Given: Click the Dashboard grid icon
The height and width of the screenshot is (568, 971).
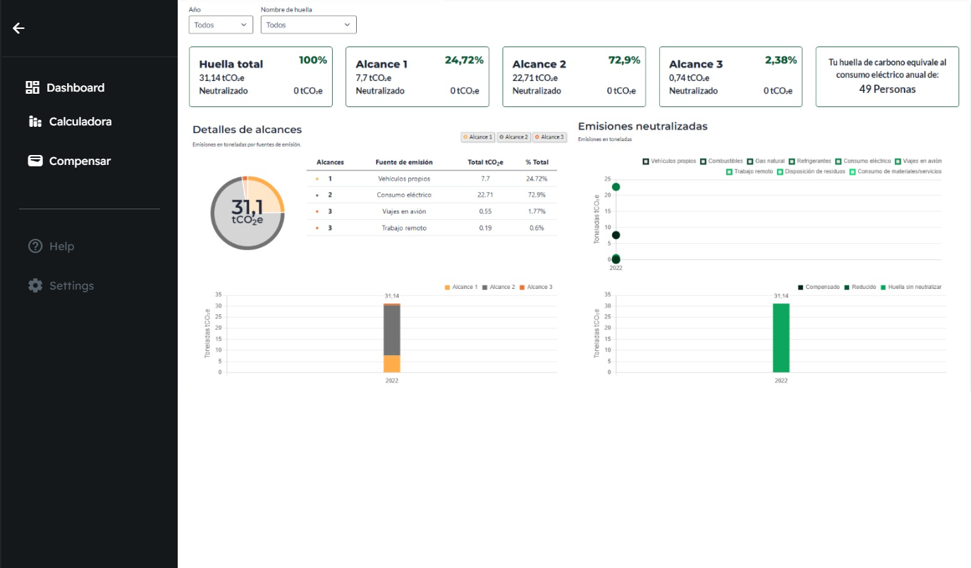Looking at the screenshot, I should 32,87.
